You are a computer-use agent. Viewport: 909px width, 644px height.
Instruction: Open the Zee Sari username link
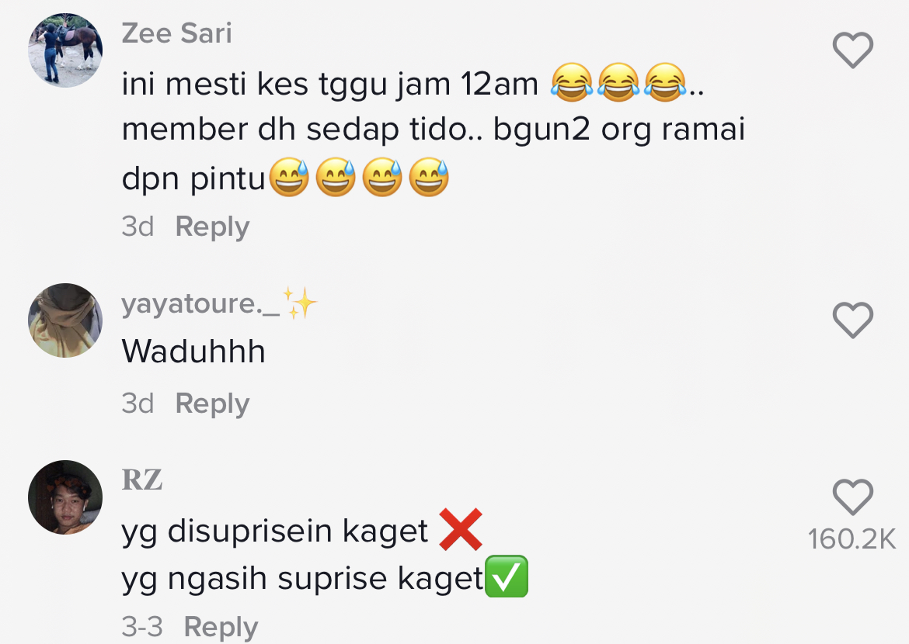pyautogui.click(x=177, y=33)
